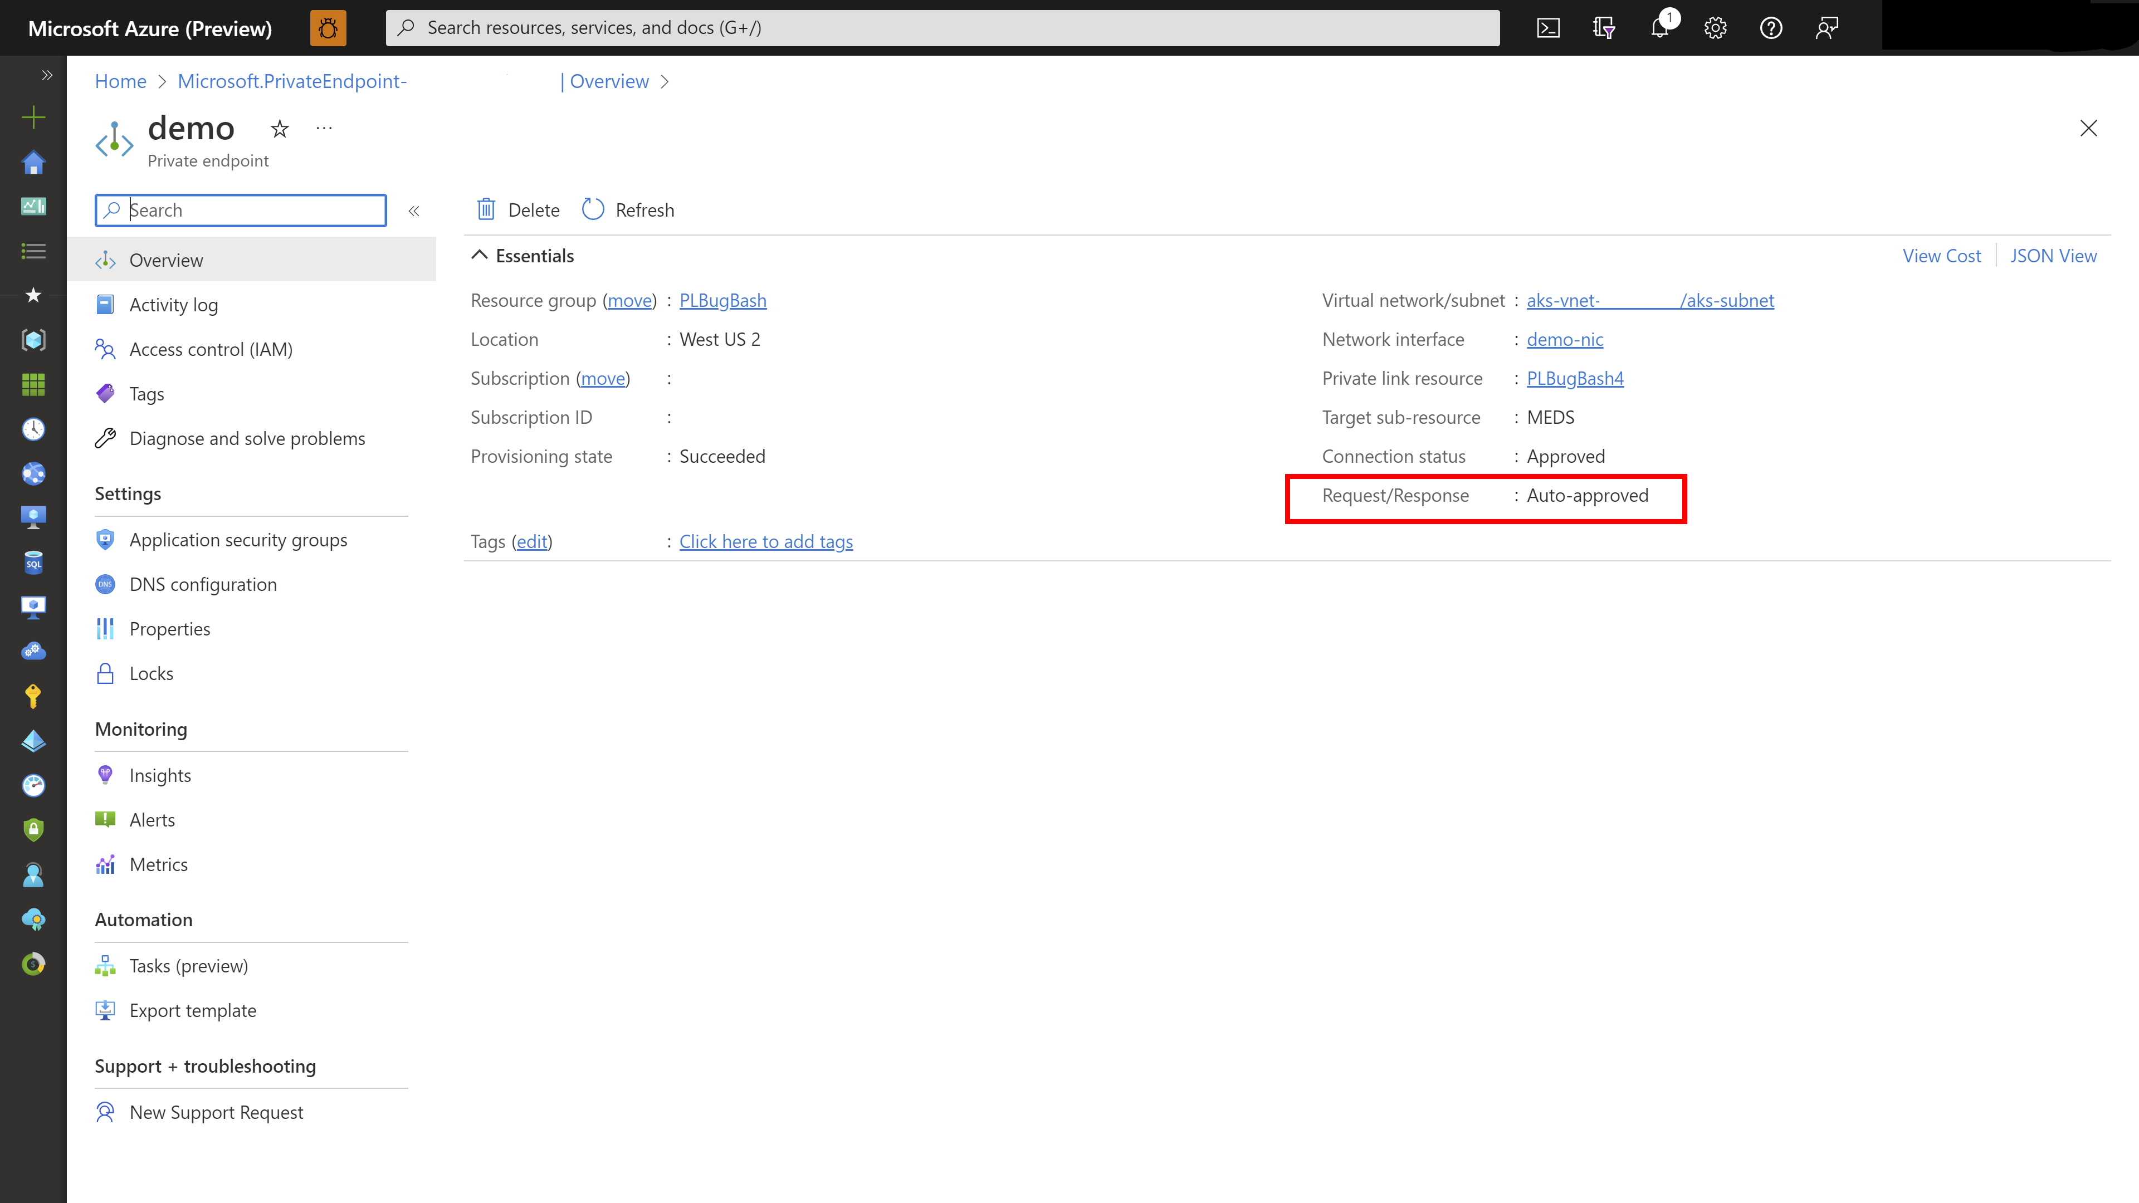Open the notifications bell

click(1659, 27)
